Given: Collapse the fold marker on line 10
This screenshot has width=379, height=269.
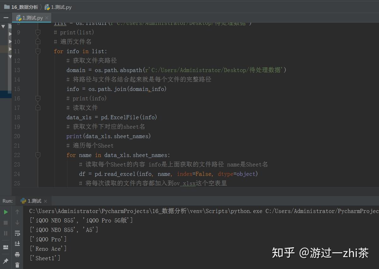Looking at the screenshot, I should pyautogui.click(x=38, y=42).
